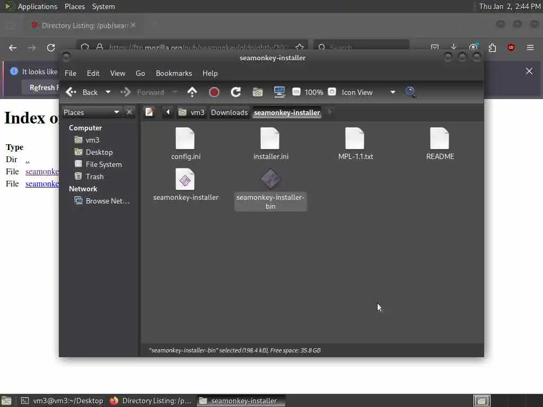Screen dimensions: 543x407
Task: Open Firefox downloads arrow icon
Action: (454, 47)
